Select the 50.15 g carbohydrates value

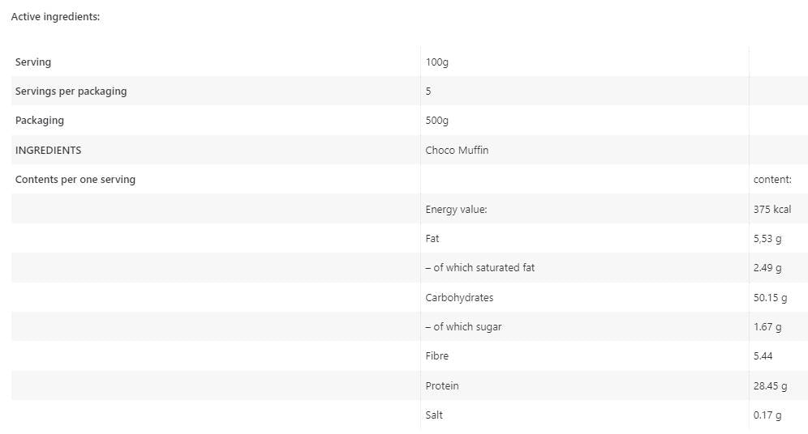click(x=771, y=298)
